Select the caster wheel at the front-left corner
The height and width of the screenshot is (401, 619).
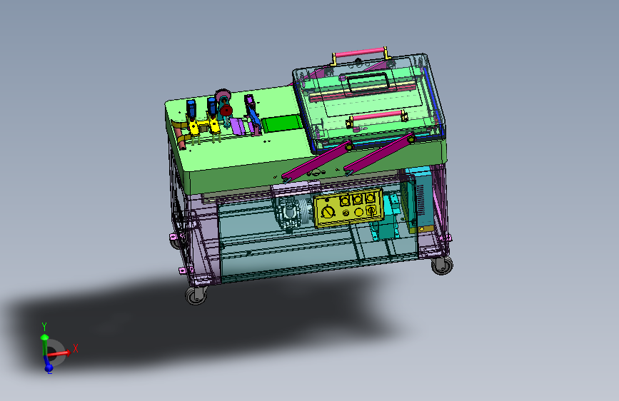pos(196,295)
